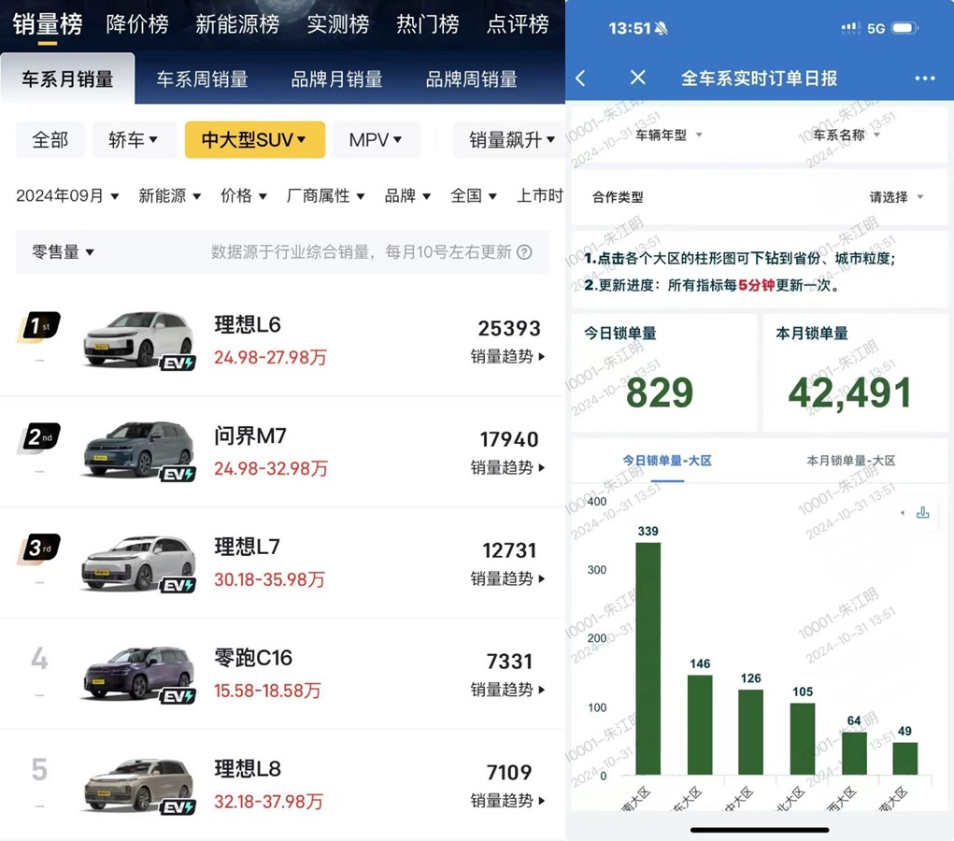View 销量趋势 for 理想L7
Image resolution: width=954 pixels, height=841 pixels.
pyautogui.click(x=507, y=578)
